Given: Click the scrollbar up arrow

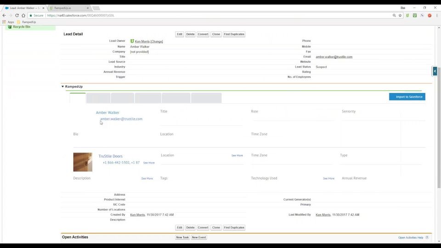Looking at the screenshot, I should (439, 28).
